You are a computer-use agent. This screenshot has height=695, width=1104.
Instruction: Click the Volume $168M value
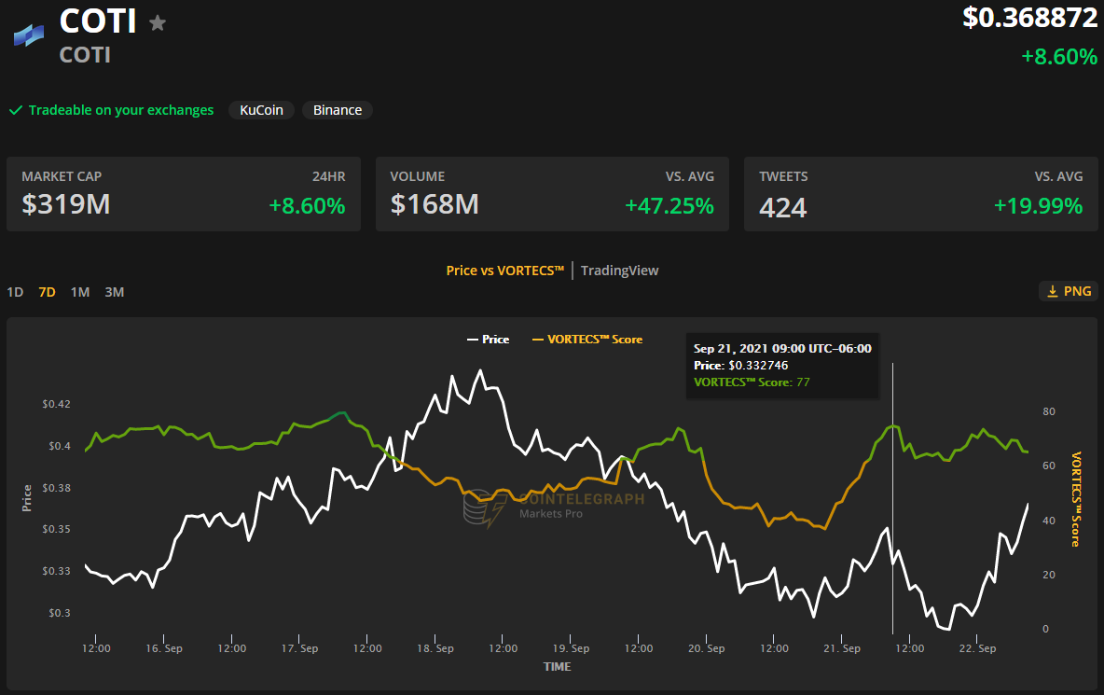(x=435, y=204)
